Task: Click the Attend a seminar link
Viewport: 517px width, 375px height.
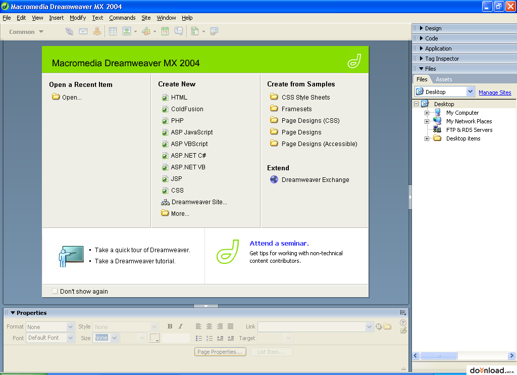Action: coord(279,243)
